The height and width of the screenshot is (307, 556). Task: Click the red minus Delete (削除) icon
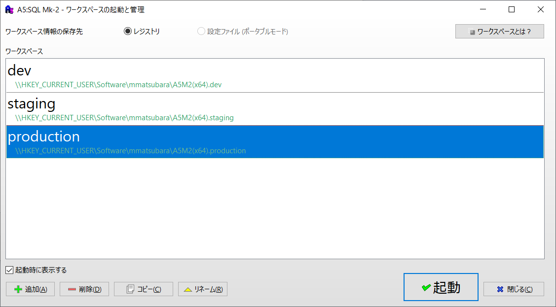(x=72, y=289)
